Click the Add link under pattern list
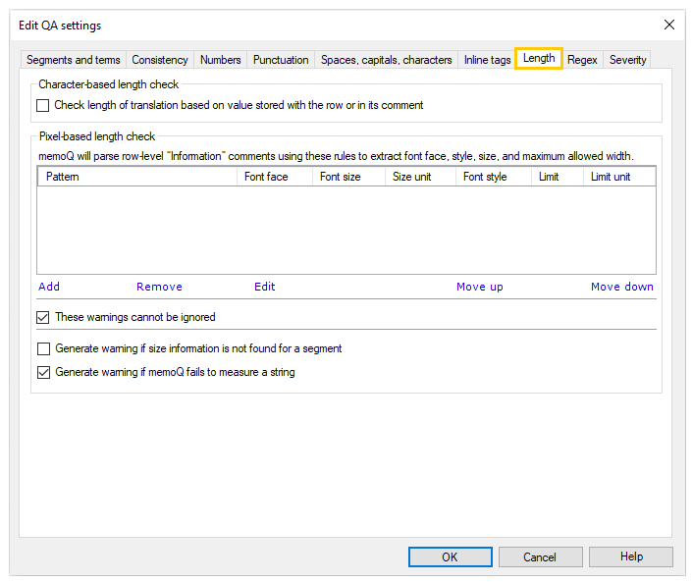Screen dimensions: 692x582 coord(49,287)
